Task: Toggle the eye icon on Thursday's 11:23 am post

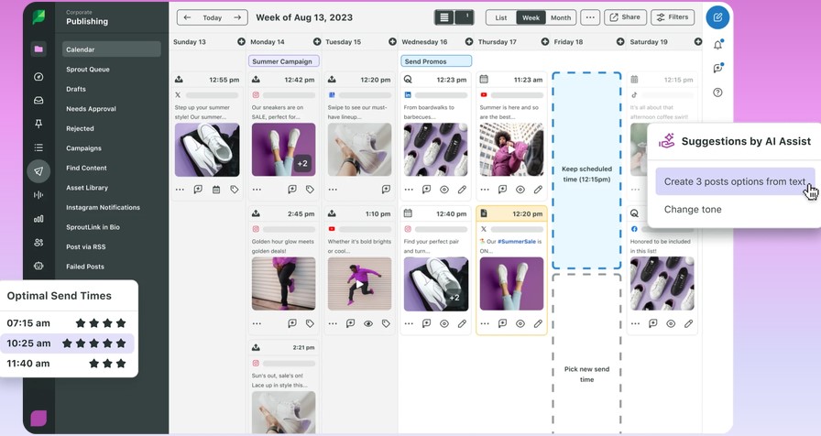Action: point(520,190)
